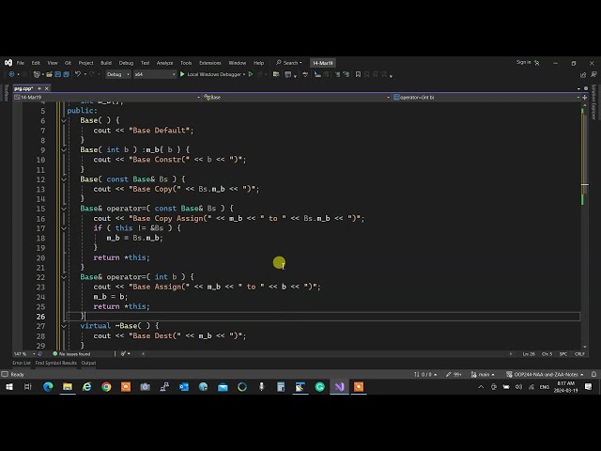Collapse operator=(int b) on line 22
The image size is (601, 451).
point(64,277)
